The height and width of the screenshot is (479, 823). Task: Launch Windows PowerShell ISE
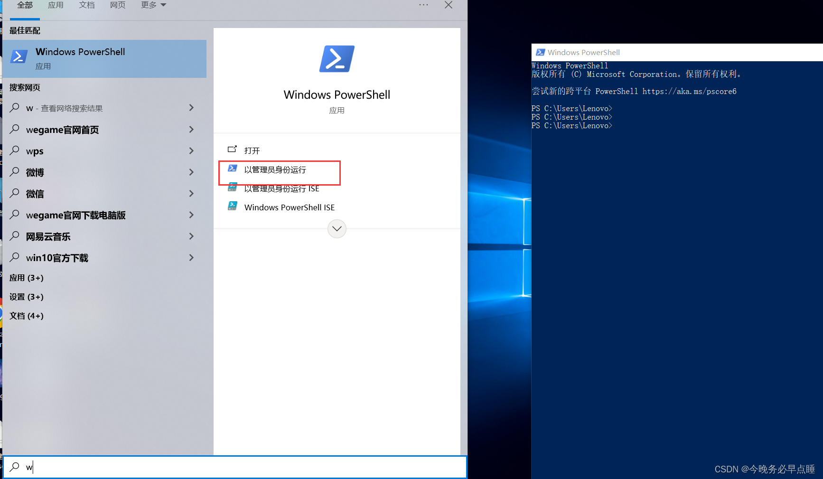(x=290, y=207)
